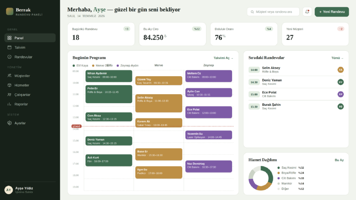This screenshot has width=356, height=200.
Task: Open Takvimi Aç link
Action: 223,58
